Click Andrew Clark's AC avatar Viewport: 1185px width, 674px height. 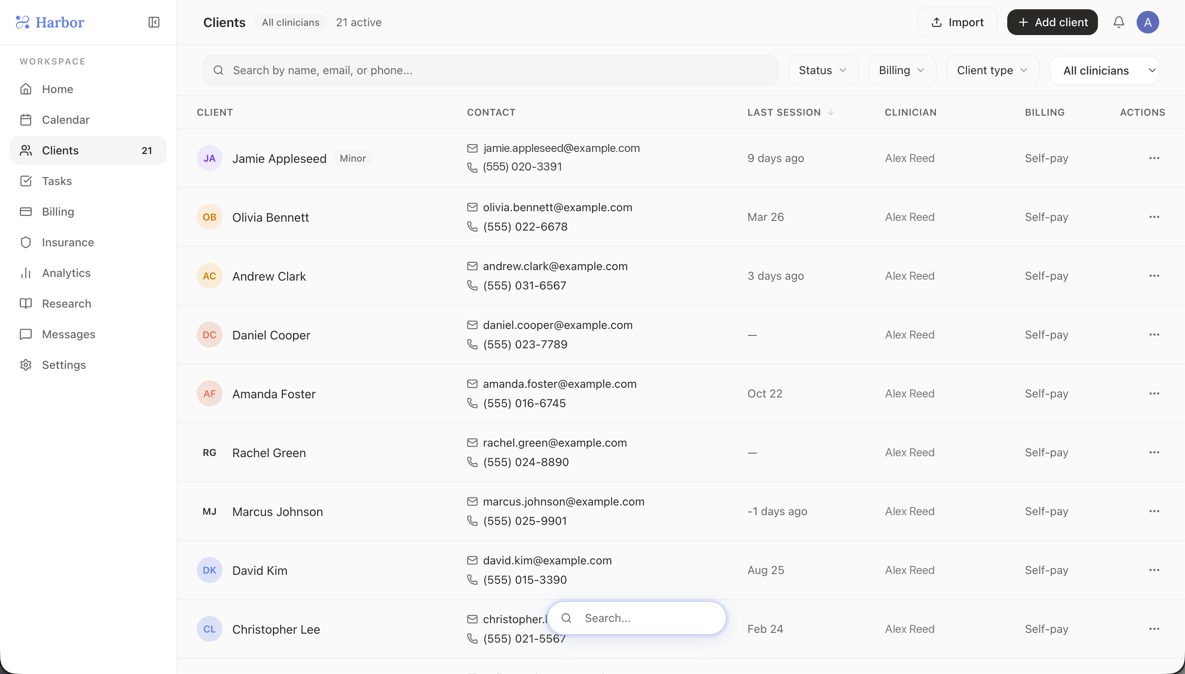point(210,276)
